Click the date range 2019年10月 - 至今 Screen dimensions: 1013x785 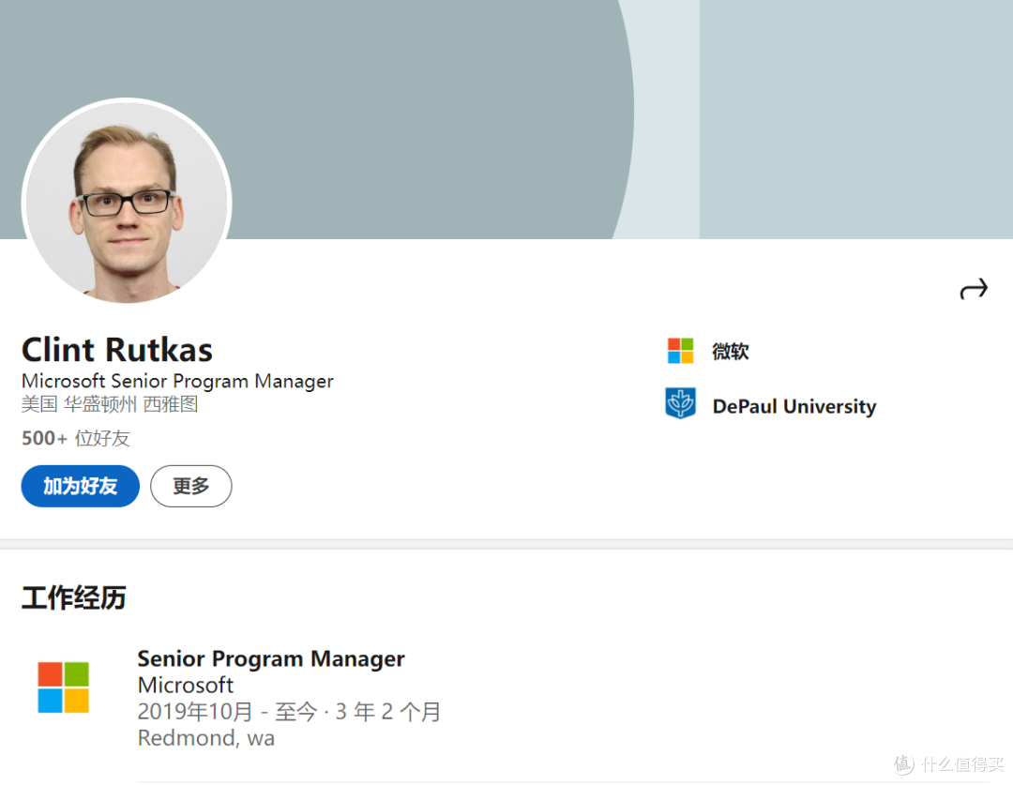point(227,711)
